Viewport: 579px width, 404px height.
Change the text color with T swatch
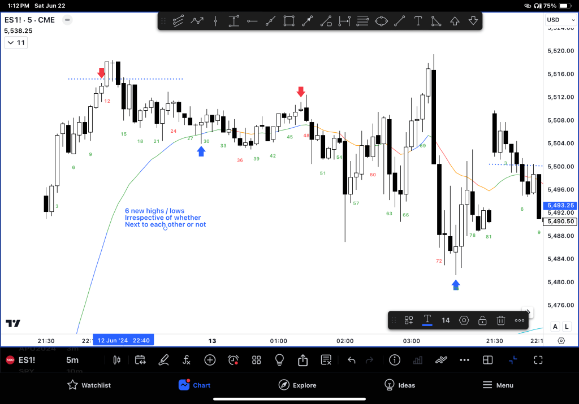[x=427, y=320]
